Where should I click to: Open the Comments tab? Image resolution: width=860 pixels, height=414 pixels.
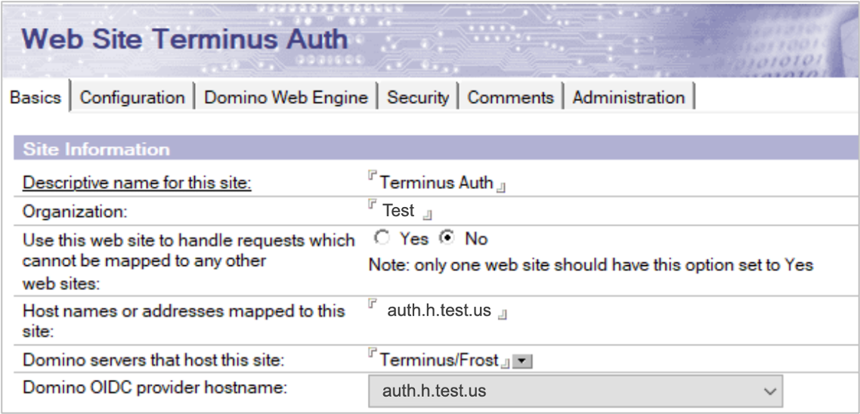click(x=510, y=97)
